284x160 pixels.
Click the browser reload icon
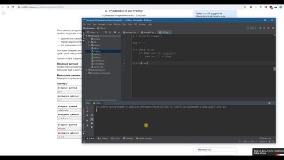coord(13,7)
